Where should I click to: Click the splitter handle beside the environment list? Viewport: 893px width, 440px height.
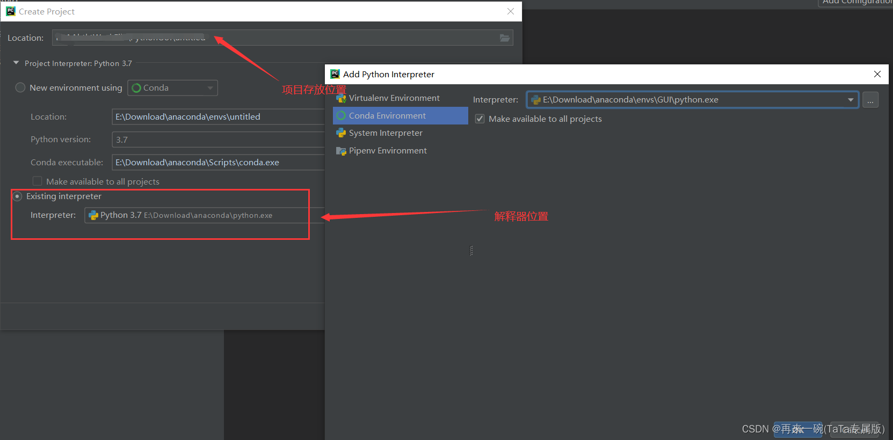(471, 251)
